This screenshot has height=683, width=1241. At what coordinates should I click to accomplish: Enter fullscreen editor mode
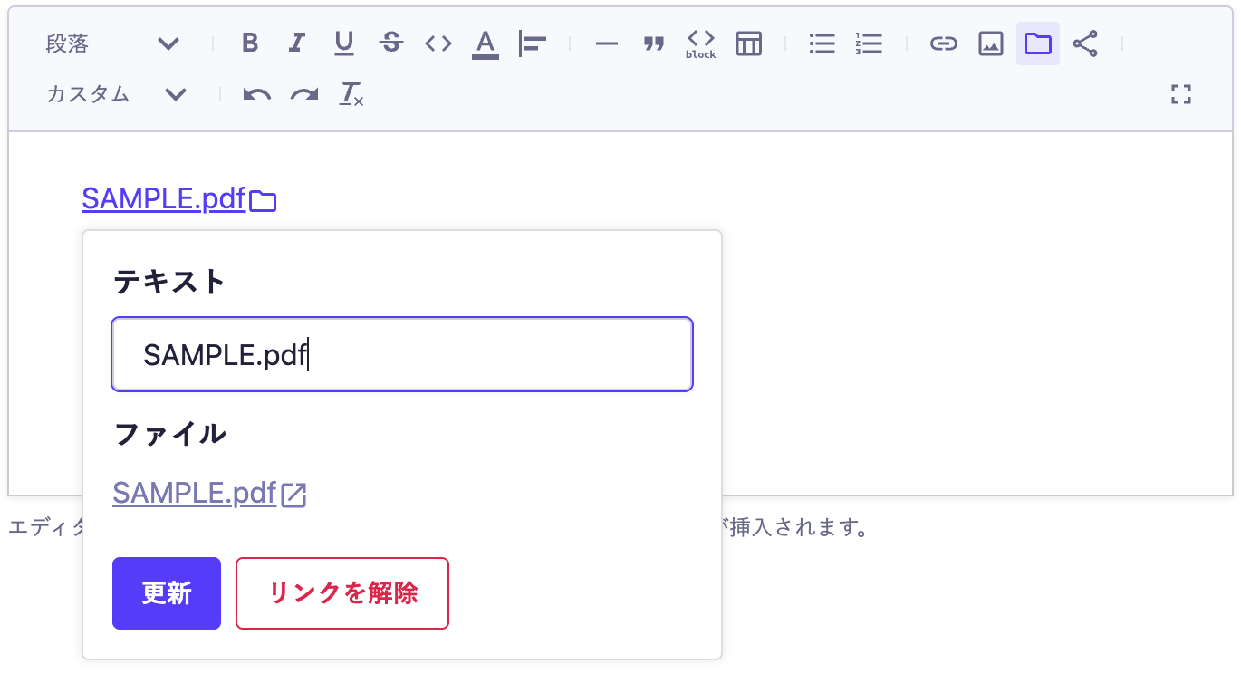[x=1180, y=94]
